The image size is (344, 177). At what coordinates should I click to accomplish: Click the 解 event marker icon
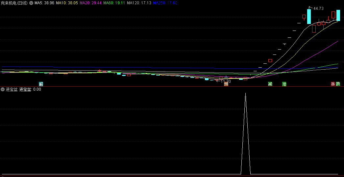coord(41,84)
